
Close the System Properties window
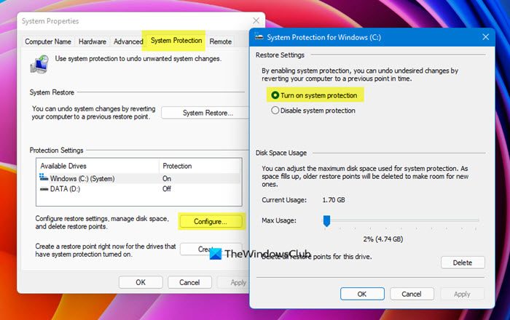point(256,21)
